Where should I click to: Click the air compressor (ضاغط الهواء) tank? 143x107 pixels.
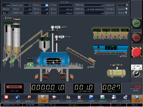point(116,73)
